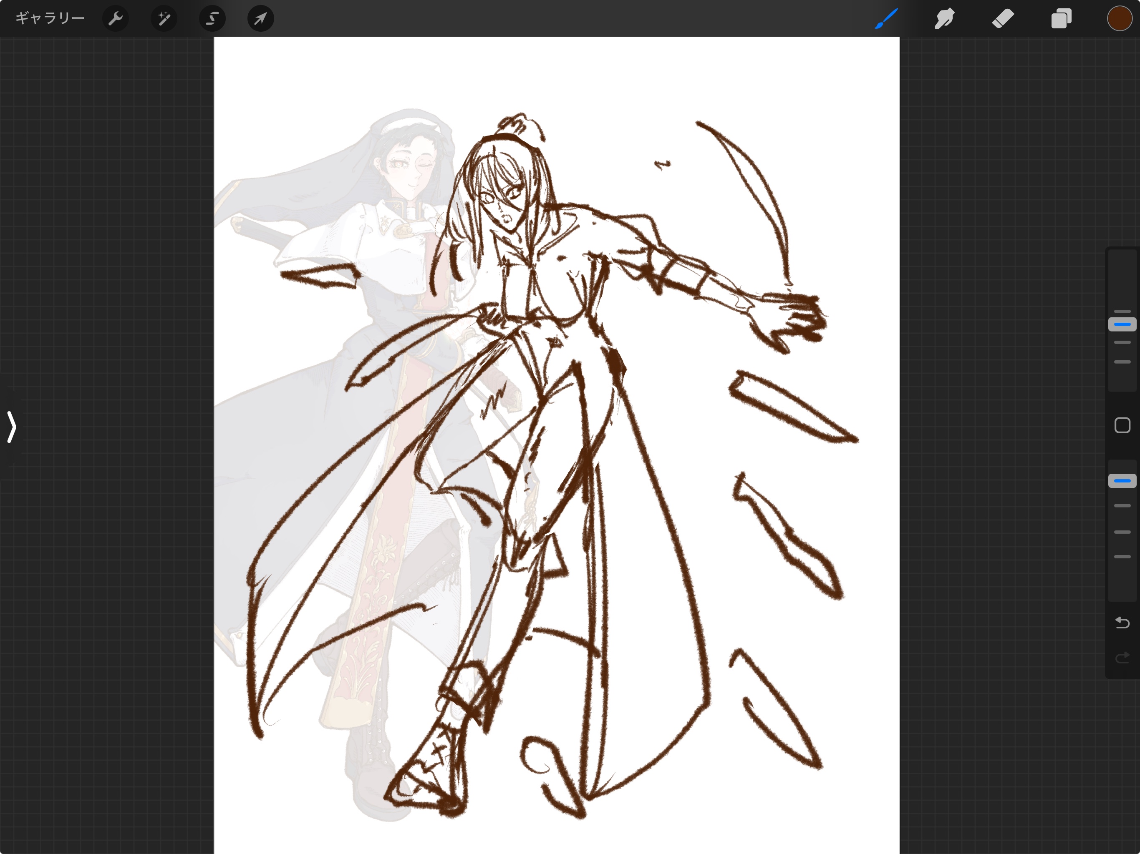
Task: Activate the Transform arrow tool
Action: coord(260,19)
